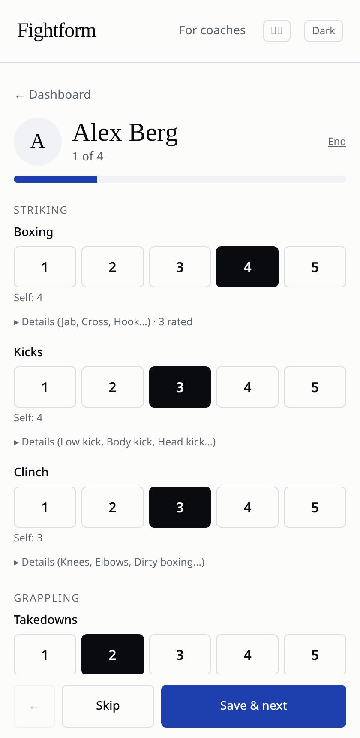Select Clinch rating 4

tap(247, 507)
